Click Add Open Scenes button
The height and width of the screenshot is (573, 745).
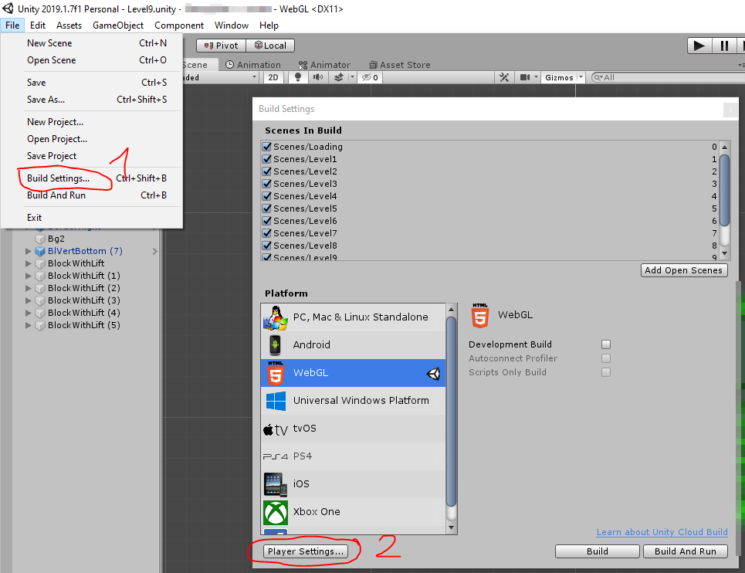[684, 270]
